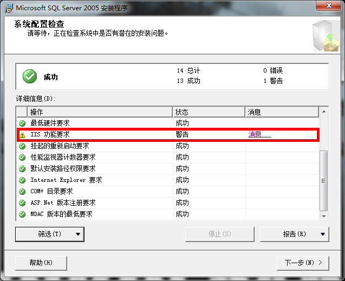Viewport: 345px width, 281px height.
Task: Click the 停止(S) stop button
Action: point(219,234)
